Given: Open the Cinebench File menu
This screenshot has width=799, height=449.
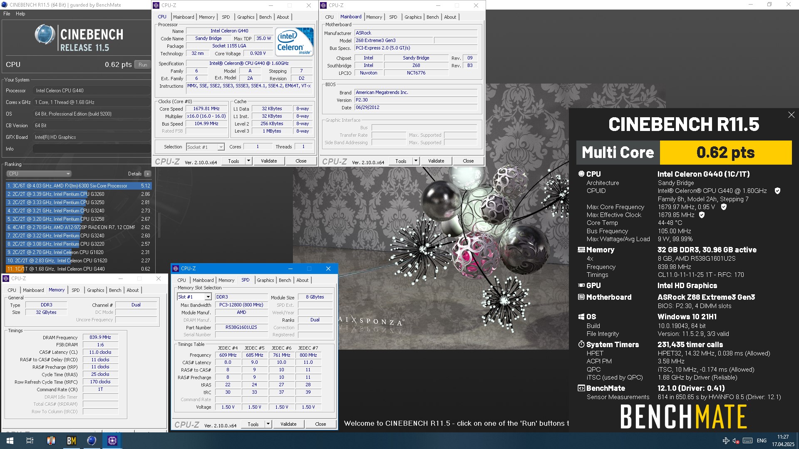Looking at the screenshot, I should point(7,14).
